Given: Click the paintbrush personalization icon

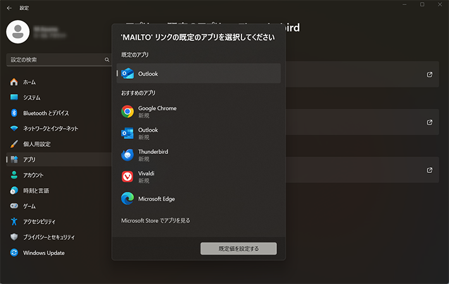Looking at the screenshot, I should [14, 144].
